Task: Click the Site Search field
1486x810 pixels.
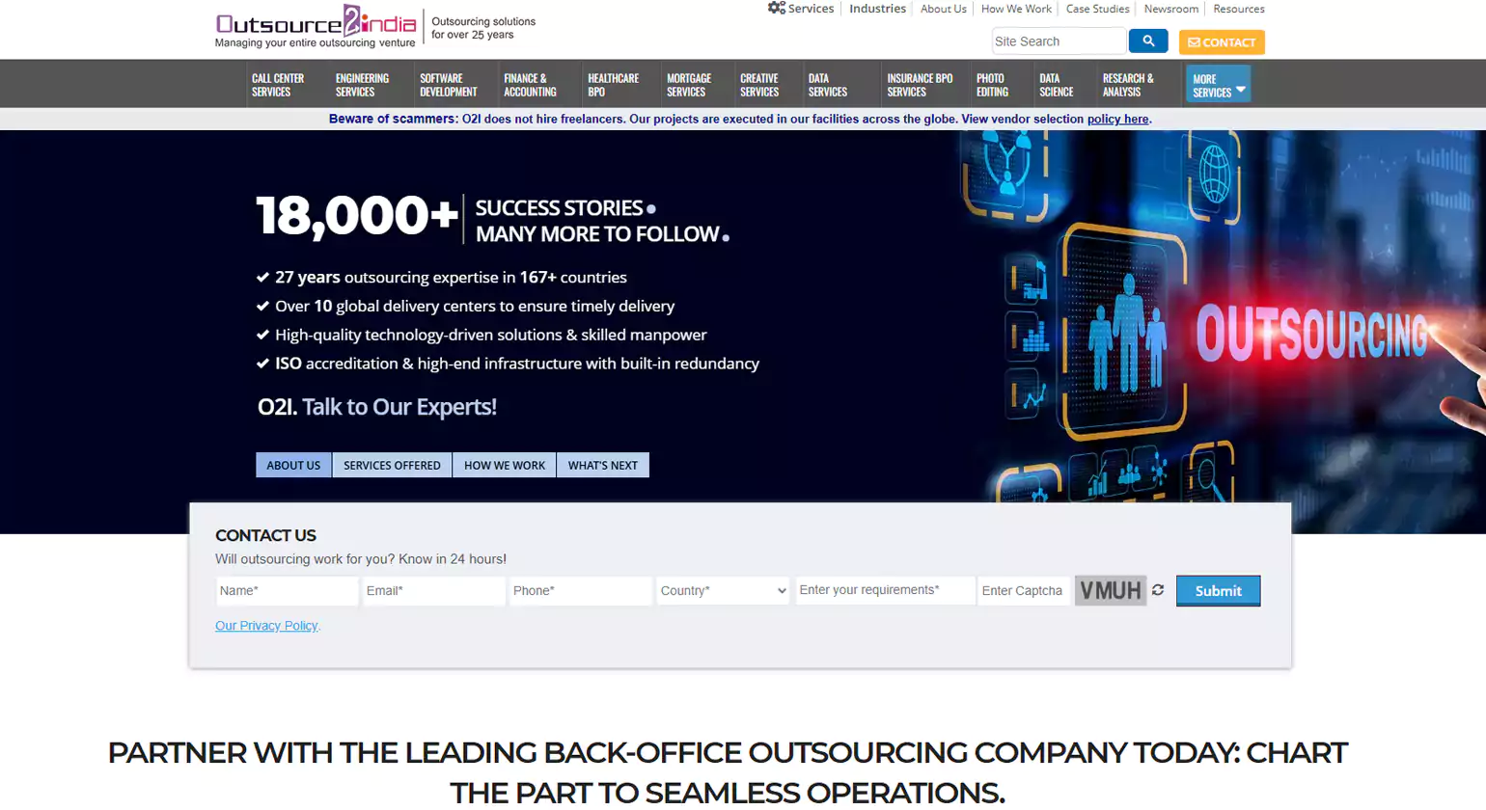Action: (x=1059, y=40)
